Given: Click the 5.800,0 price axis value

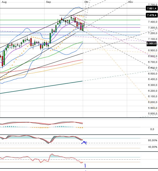Looking at the screenshot, I should [153, 113].
